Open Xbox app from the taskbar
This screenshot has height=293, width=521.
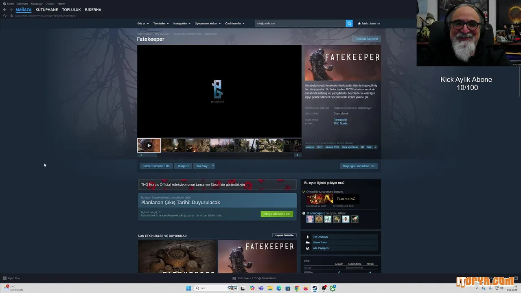point(333,288)
